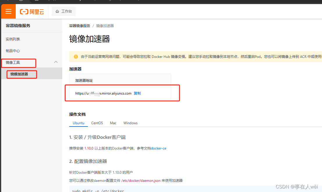Image resolution: width=322 pixels, height=192 pixels.
Task: Expand the 镜像工具 sidebar group
Action: pos(14,63)
